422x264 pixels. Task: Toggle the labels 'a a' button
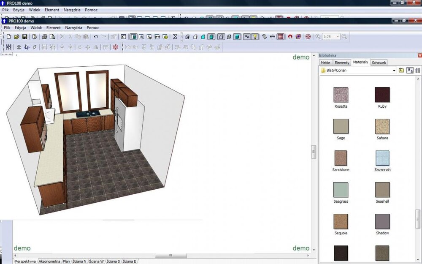246,37
